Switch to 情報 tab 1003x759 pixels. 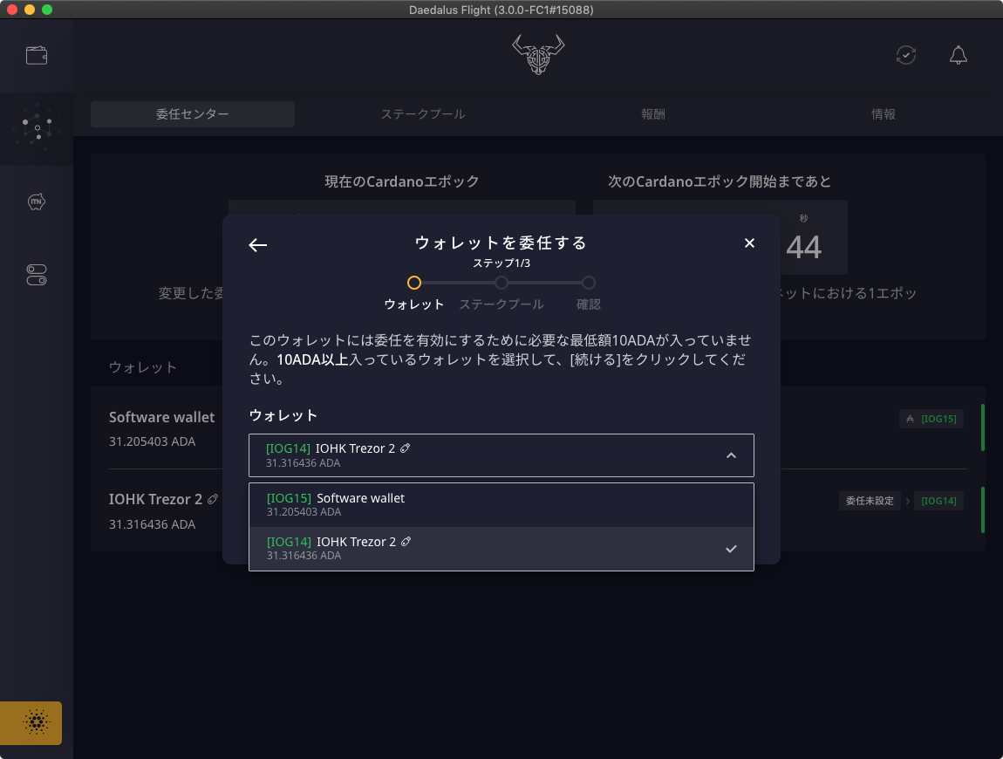pos(884,114)
